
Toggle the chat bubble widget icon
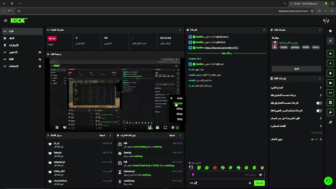point(330,83)
